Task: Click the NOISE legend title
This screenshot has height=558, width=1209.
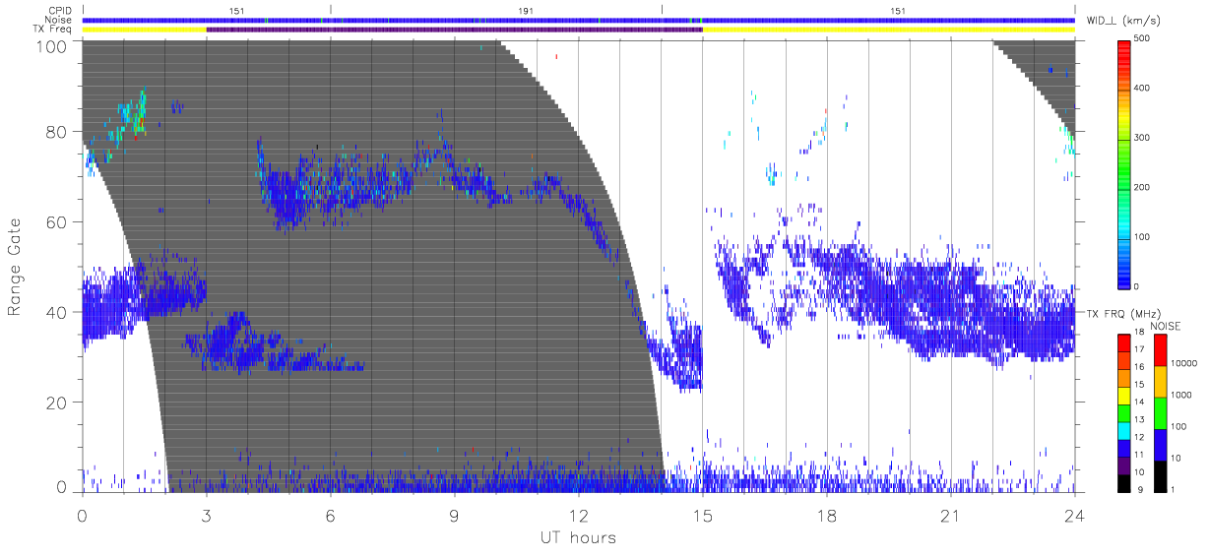Action: click(x=1166, y=327)
